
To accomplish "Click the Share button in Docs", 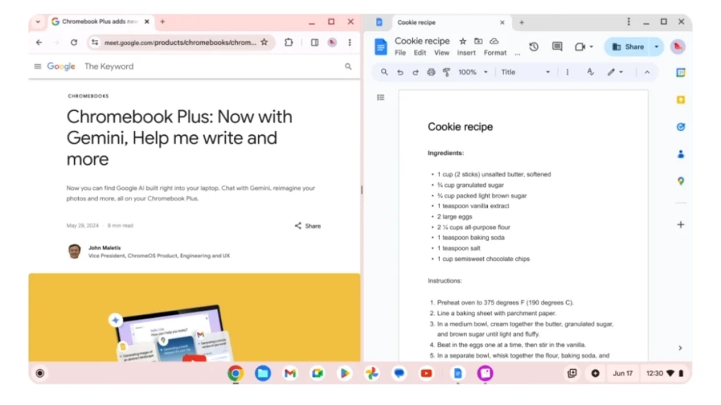I will coord(628,47).
